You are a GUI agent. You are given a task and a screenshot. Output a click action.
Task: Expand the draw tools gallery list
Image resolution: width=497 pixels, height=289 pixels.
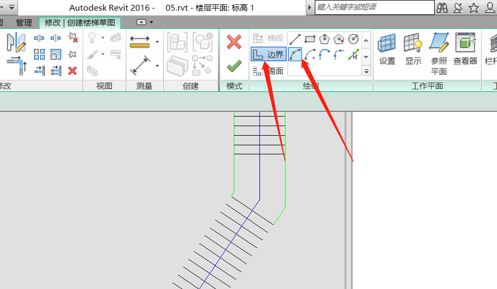coord(366,70)
